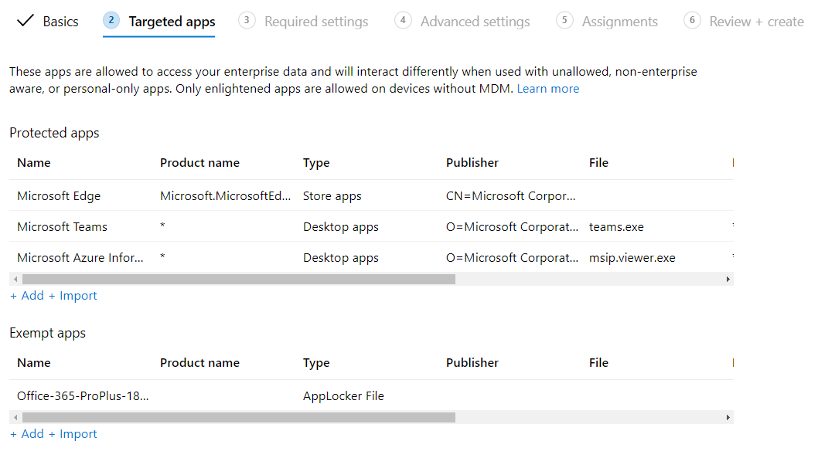
Task: Click the Basics checkmark icon
Action: [25, 21]
